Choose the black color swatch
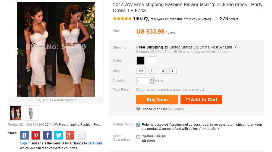The height and width of the screenshot is (152, 272). click(x=141, y=61)
